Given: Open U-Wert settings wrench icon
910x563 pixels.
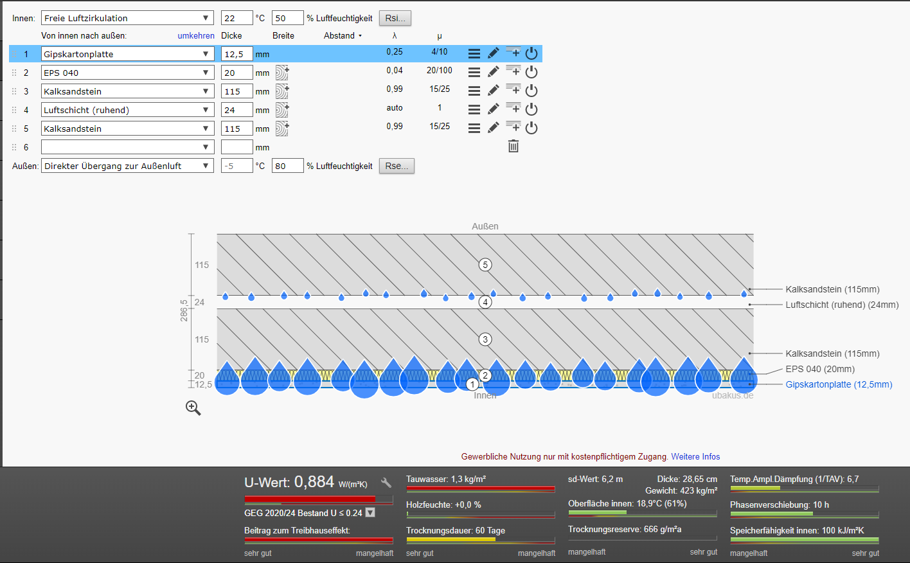Looking at the screenshot, I should click(x=386, y=483).
